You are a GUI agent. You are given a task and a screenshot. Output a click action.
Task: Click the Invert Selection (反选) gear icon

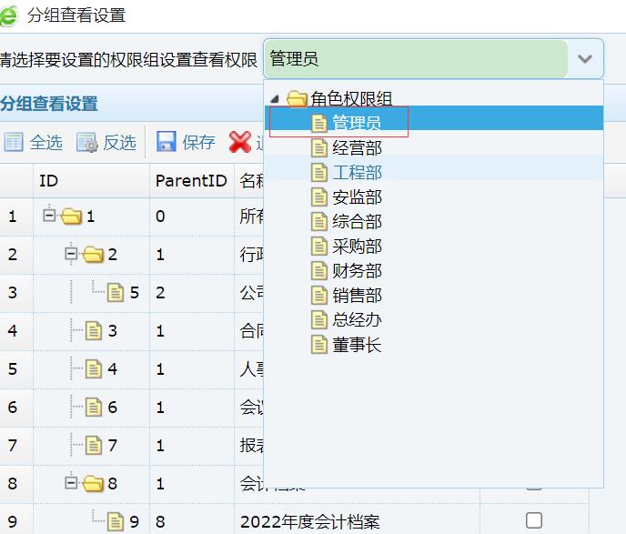point(87,142)
